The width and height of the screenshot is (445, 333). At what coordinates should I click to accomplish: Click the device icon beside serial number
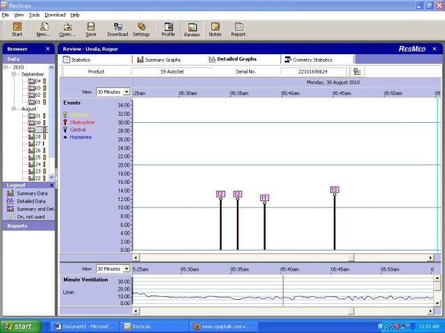tap(357, 71)
